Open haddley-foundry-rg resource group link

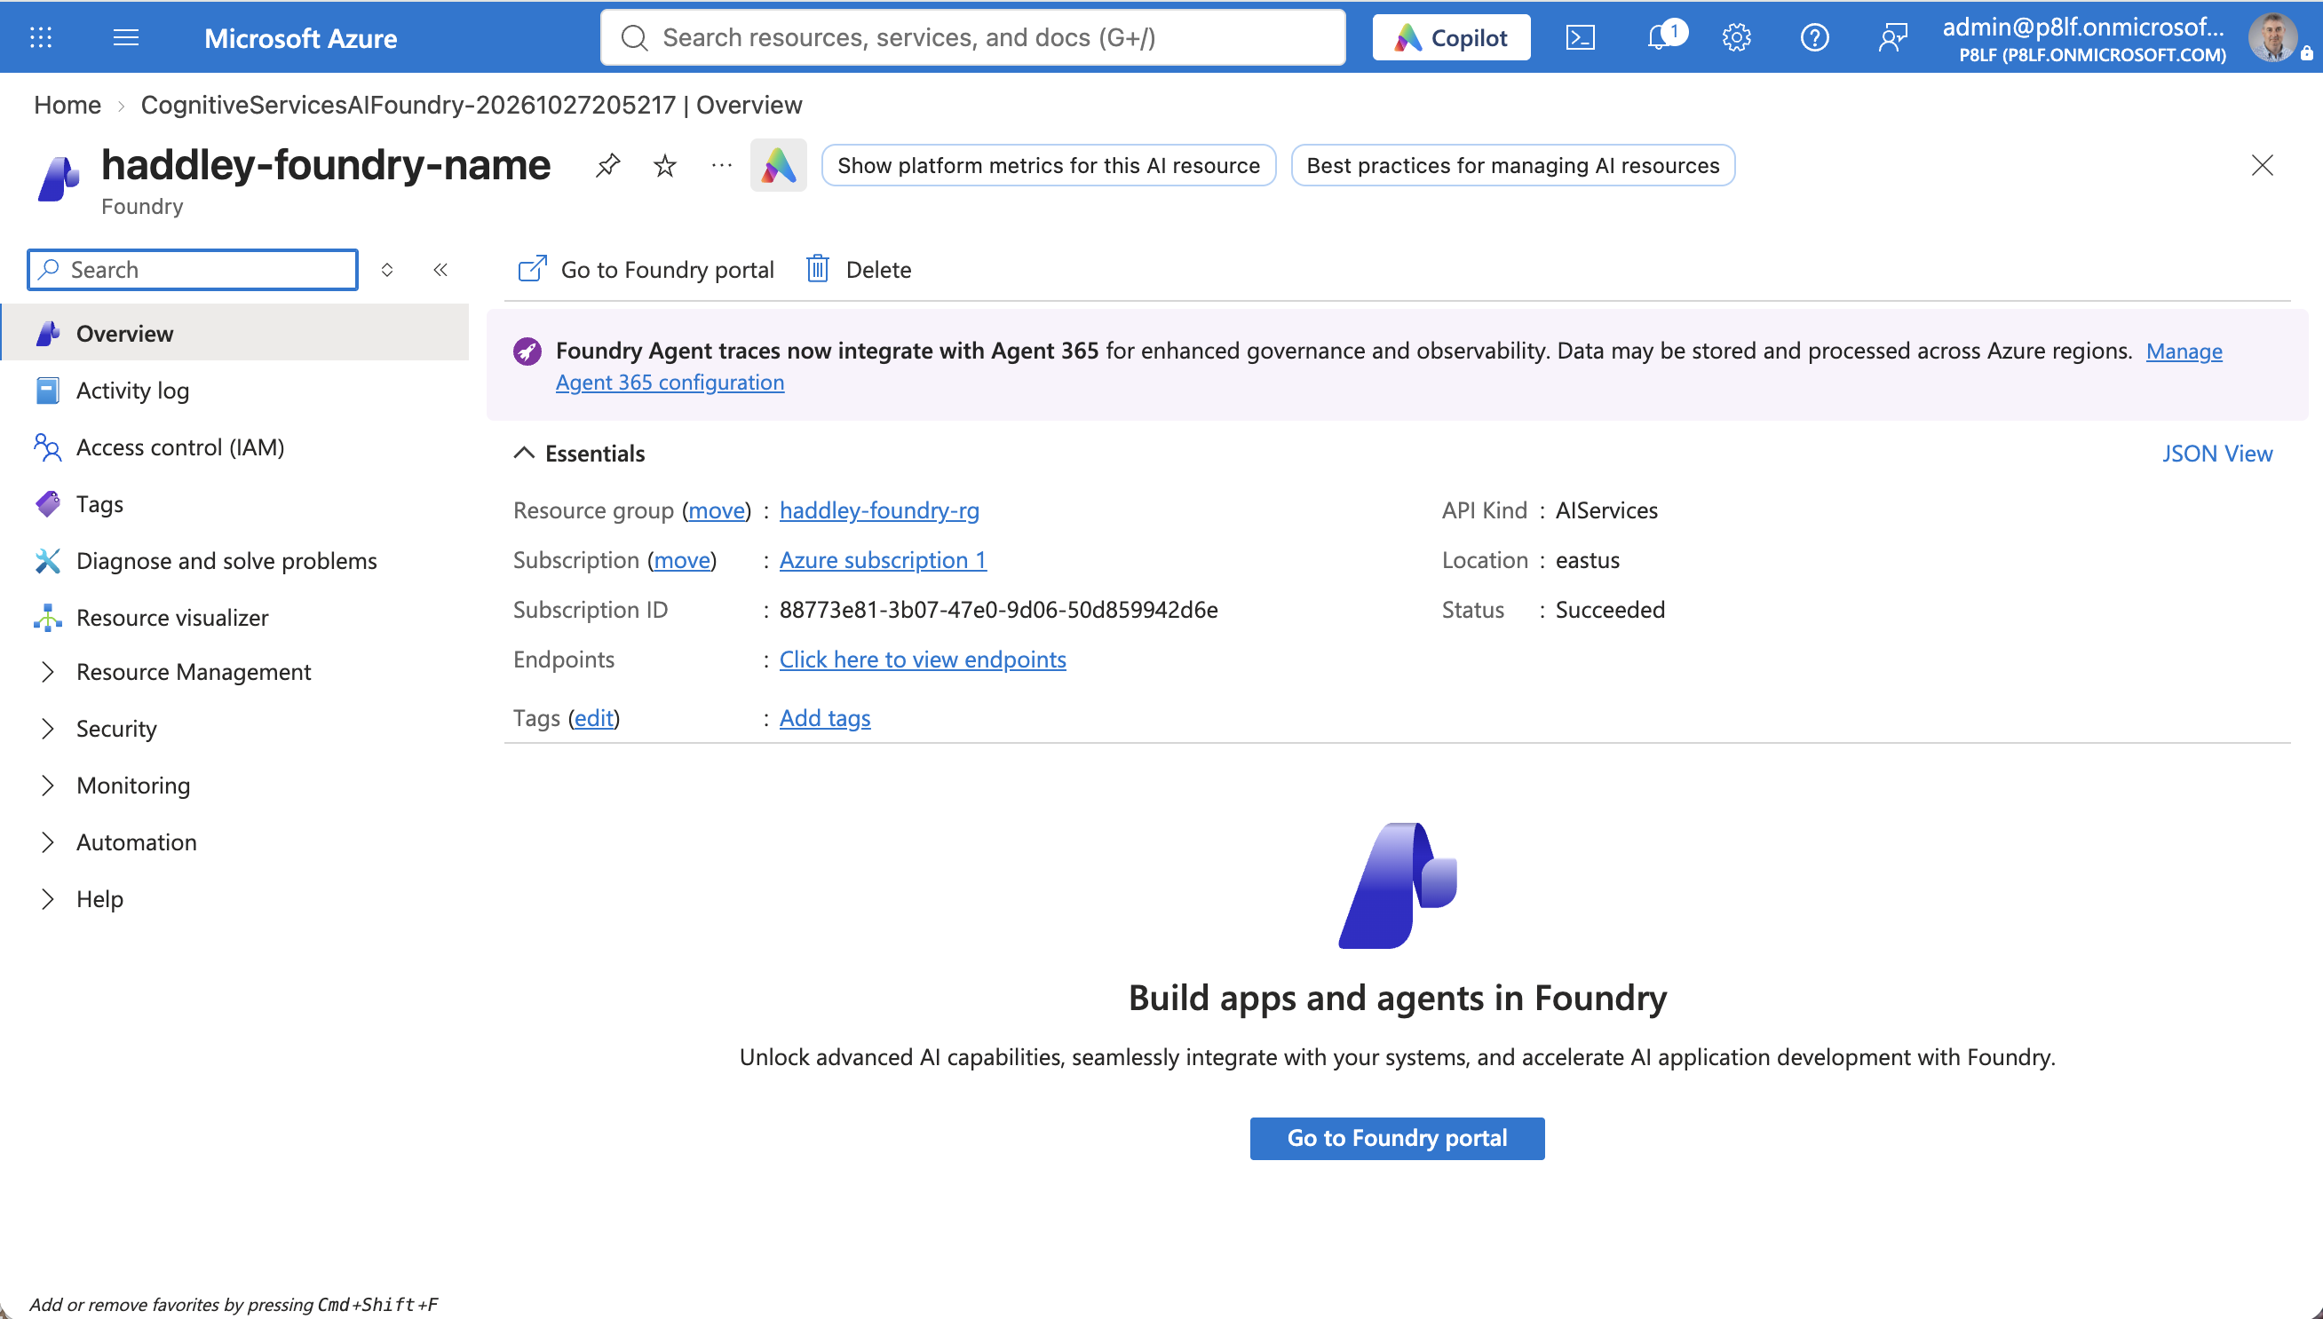click(879, 510)
